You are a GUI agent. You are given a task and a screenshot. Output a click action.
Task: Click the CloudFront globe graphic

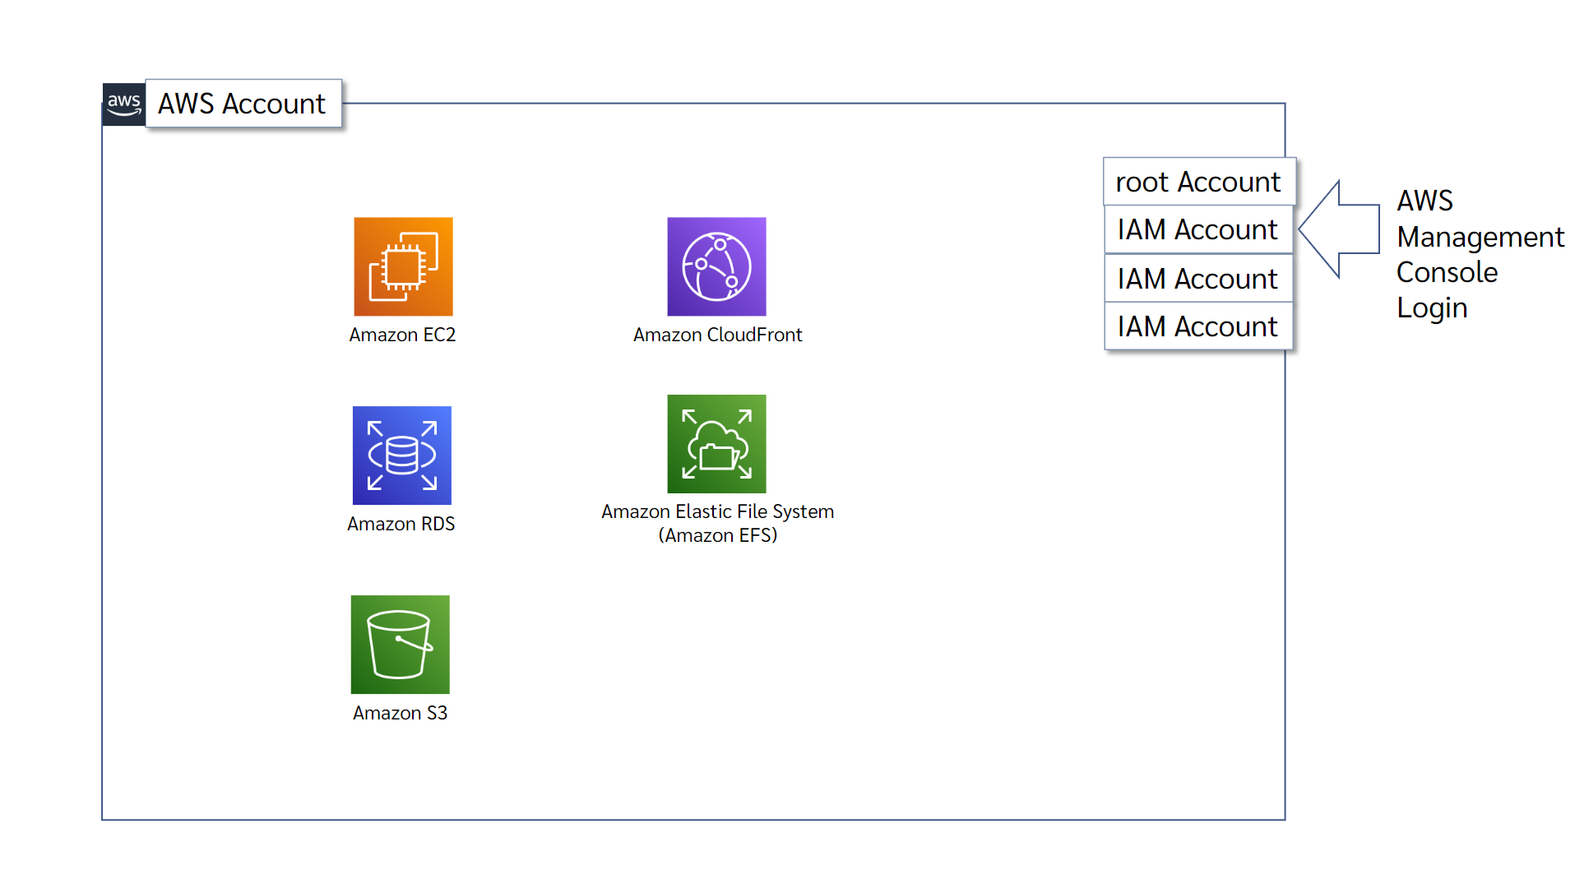point(716,266)
